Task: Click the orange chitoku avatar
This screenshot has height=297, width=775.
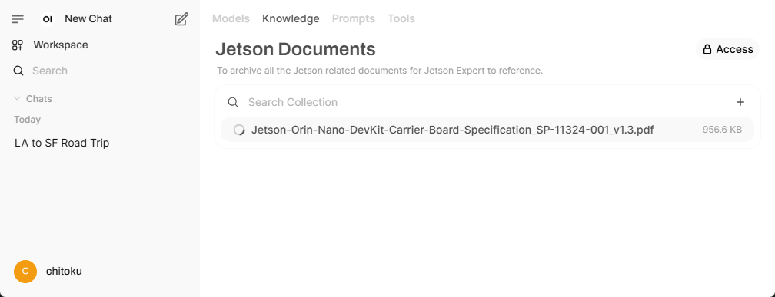Action: [x=25, y=272]
